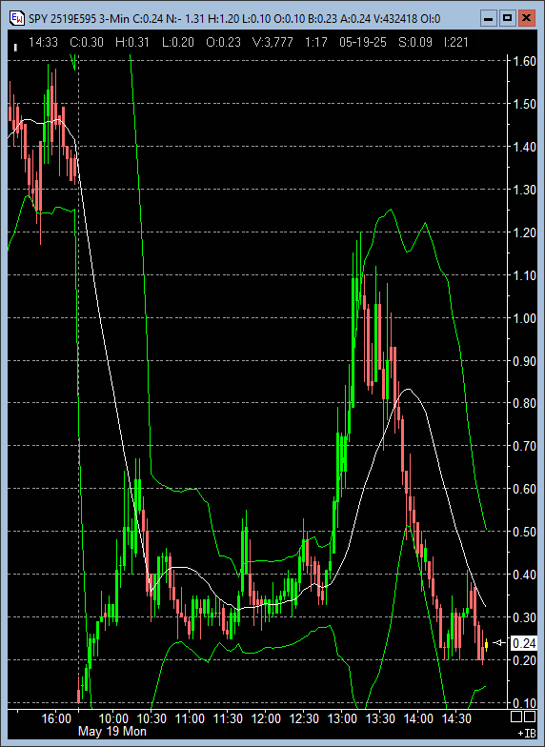Click the 0.50 level on price axis

coord(524,532)
